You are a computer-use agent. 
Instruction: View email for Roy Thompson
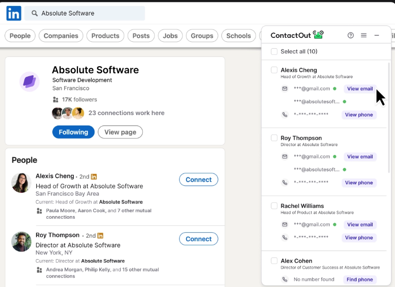[x=360, y=156]
